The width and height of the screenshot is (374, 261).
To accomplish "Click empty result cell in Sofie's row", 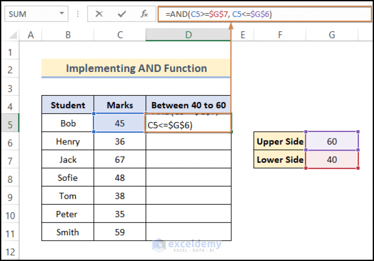I will coord(188,178).
